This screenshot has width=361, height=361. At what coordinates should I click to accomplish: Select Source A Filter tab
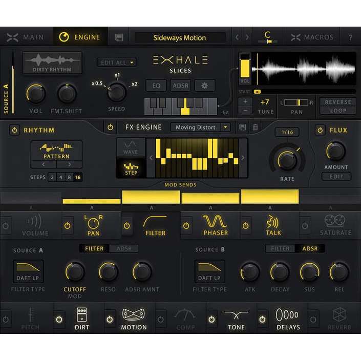94,249
